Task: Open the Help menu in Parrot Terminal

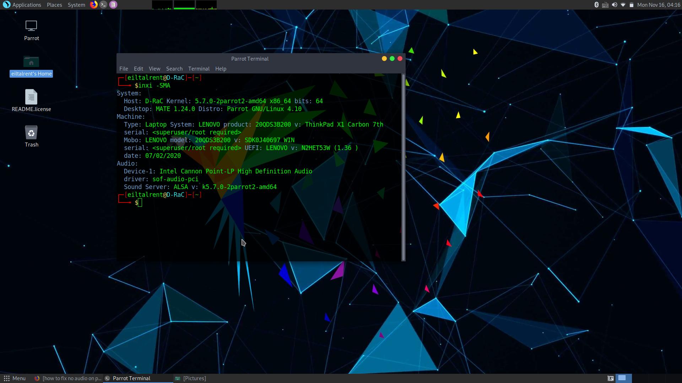Action: 221,69
